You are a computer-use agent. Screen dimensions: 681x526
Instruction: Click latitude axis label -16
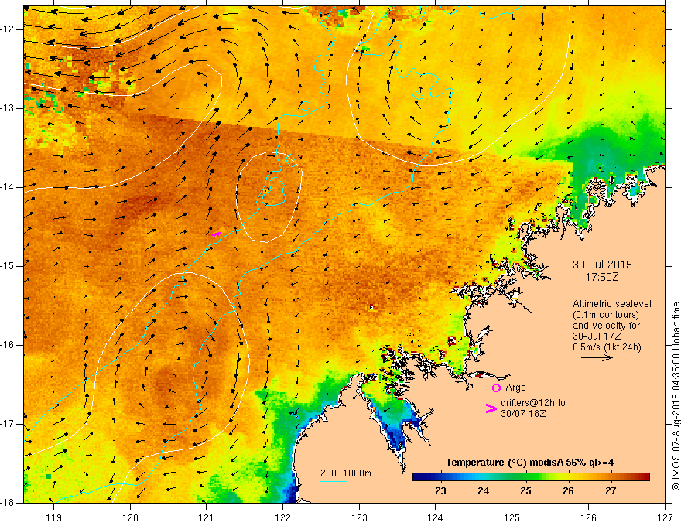click(x=8, y=345)
